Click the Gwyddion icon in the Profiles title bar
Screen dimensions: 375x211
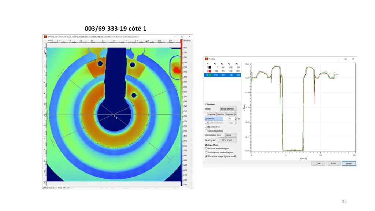pyautogui.click(x=206, y=59)
